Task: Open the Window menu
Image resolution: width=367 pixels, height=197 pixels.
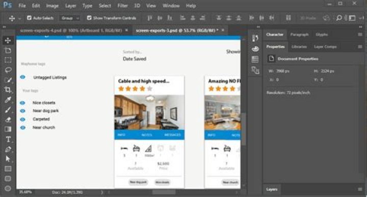Action: [171, 6]
